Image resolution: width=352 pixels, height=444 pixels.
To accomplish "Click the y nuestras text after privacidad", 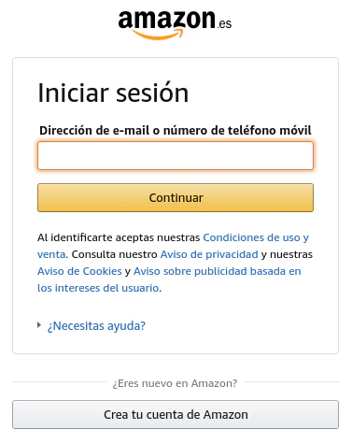I will click(287, 254).
